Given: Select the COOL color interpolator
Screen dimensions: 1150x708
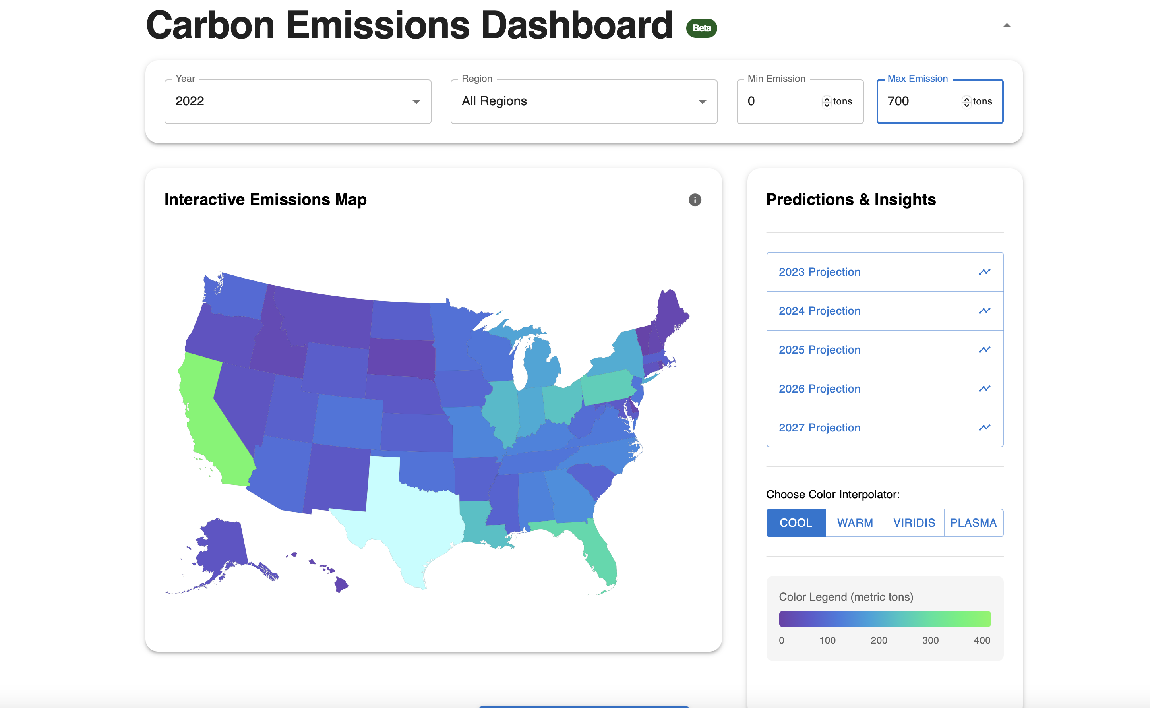Looking at the screenshot, I should [x=796, y=522].
